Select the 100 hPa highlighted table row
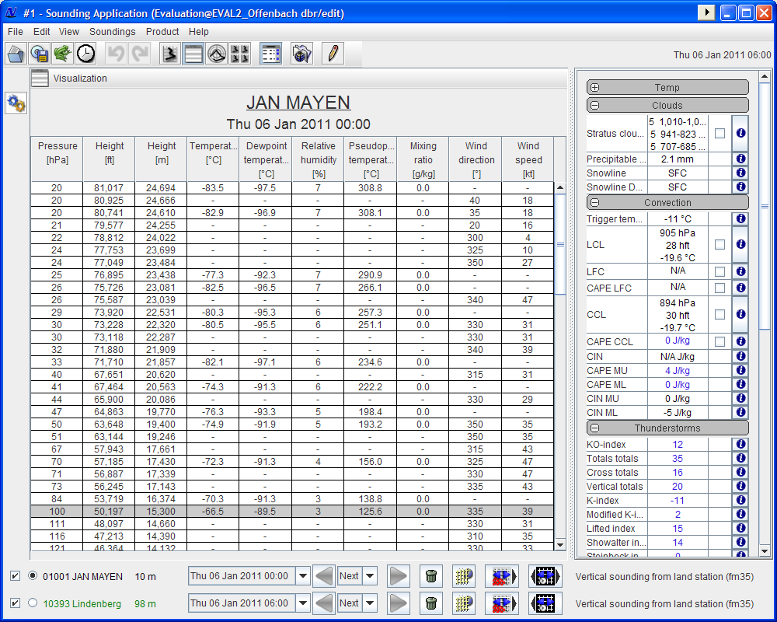The height and width of the screenshot is (622, 777). coord(292,512)
